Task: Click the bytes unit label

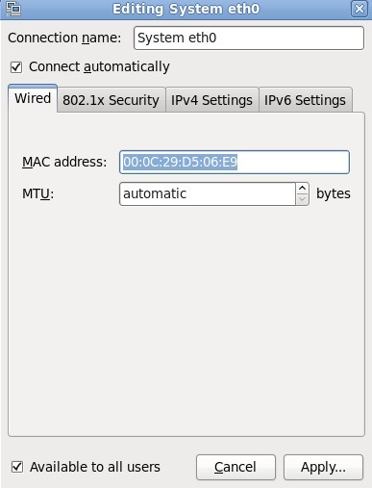Action: [334, 193]
